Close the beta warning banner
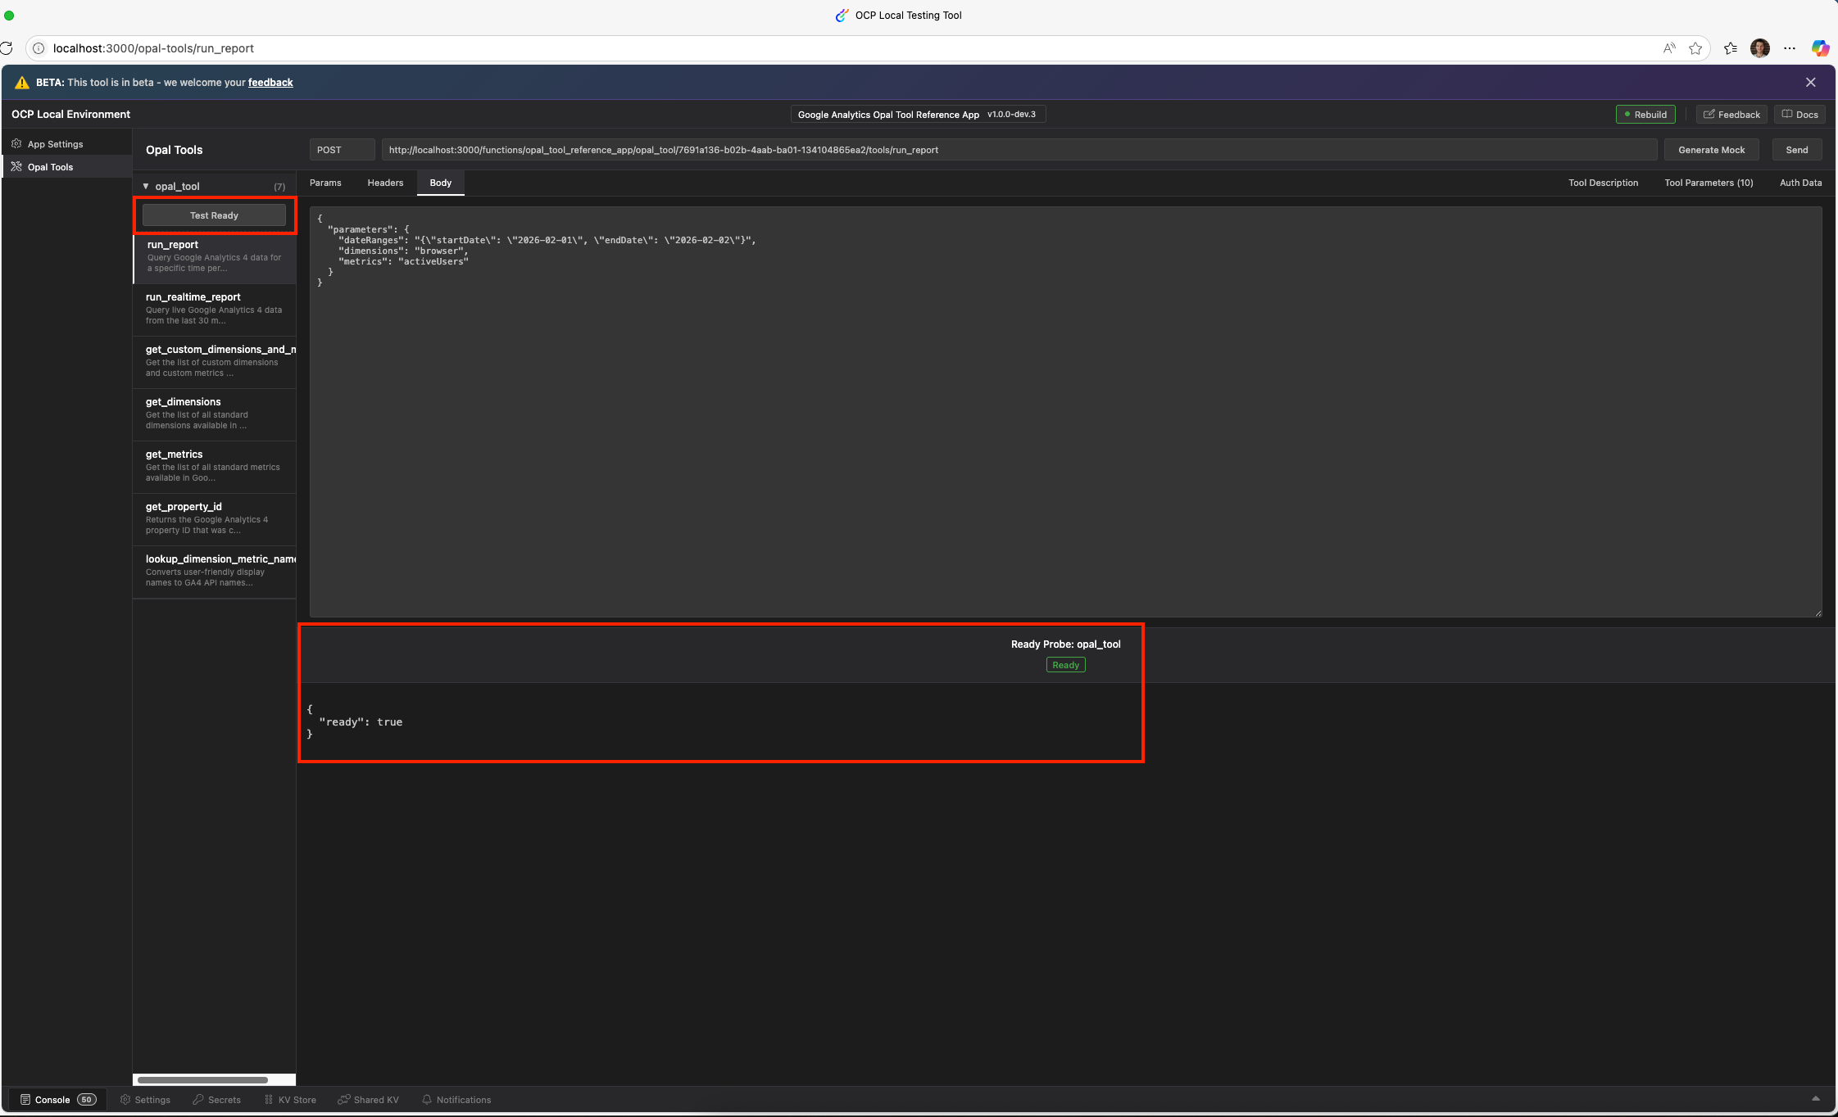Screen dimensions: 1838x1117 [1810, 83]
